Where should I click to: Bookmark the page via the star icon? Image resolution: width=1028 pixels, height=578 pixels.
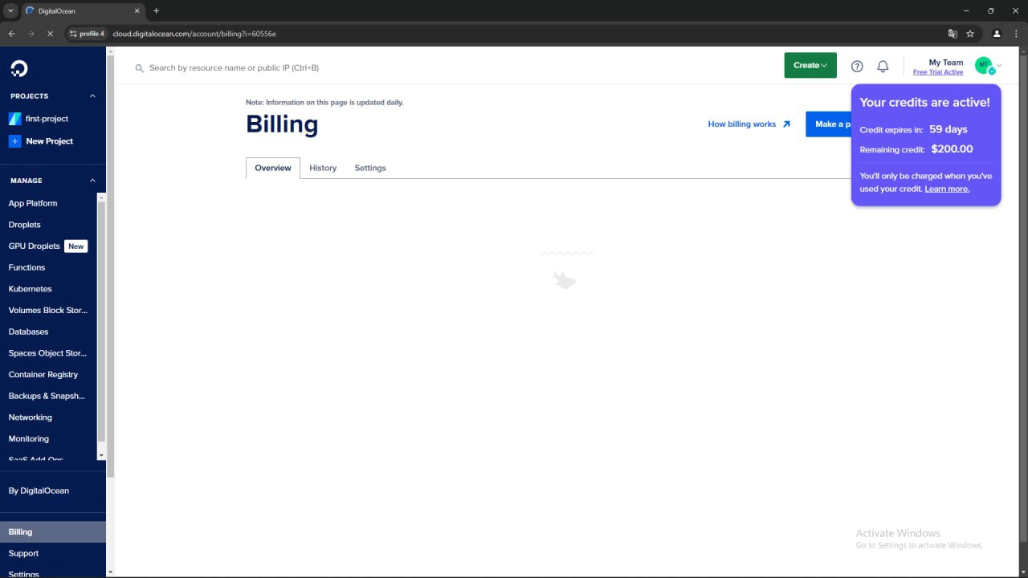(x=970, y=34)
